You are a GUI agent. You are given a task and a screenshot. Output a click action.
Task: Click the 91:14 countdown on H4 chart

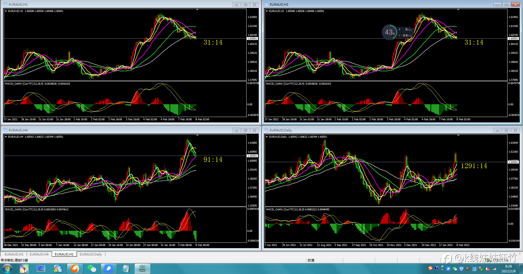tap(213, 159)
